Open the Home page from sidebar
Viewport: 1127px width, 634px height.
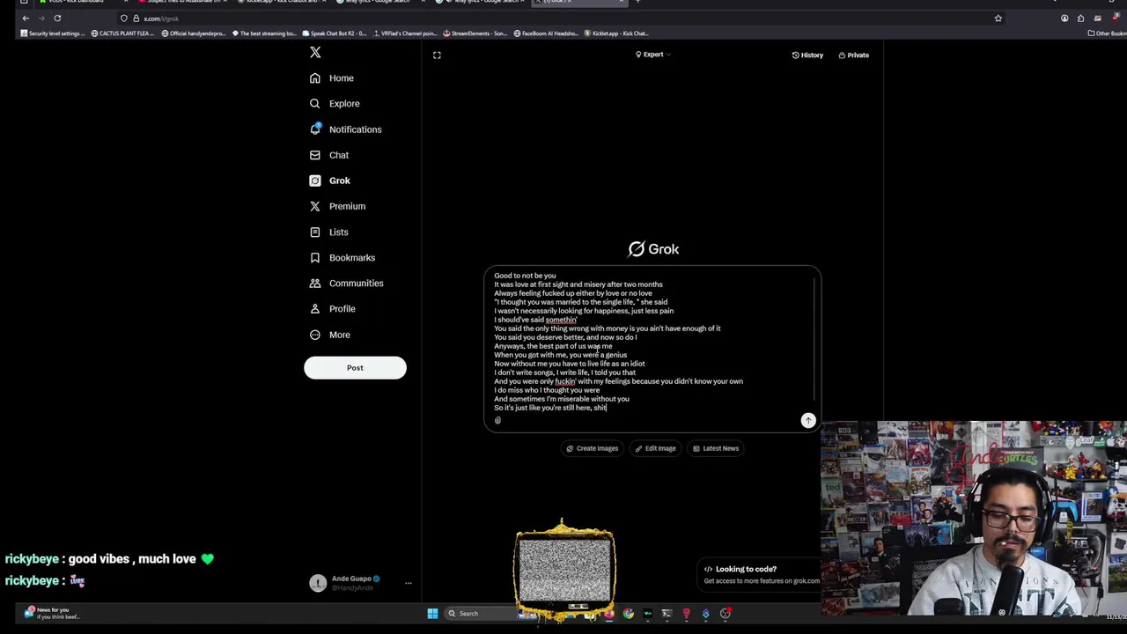[332, 78]
